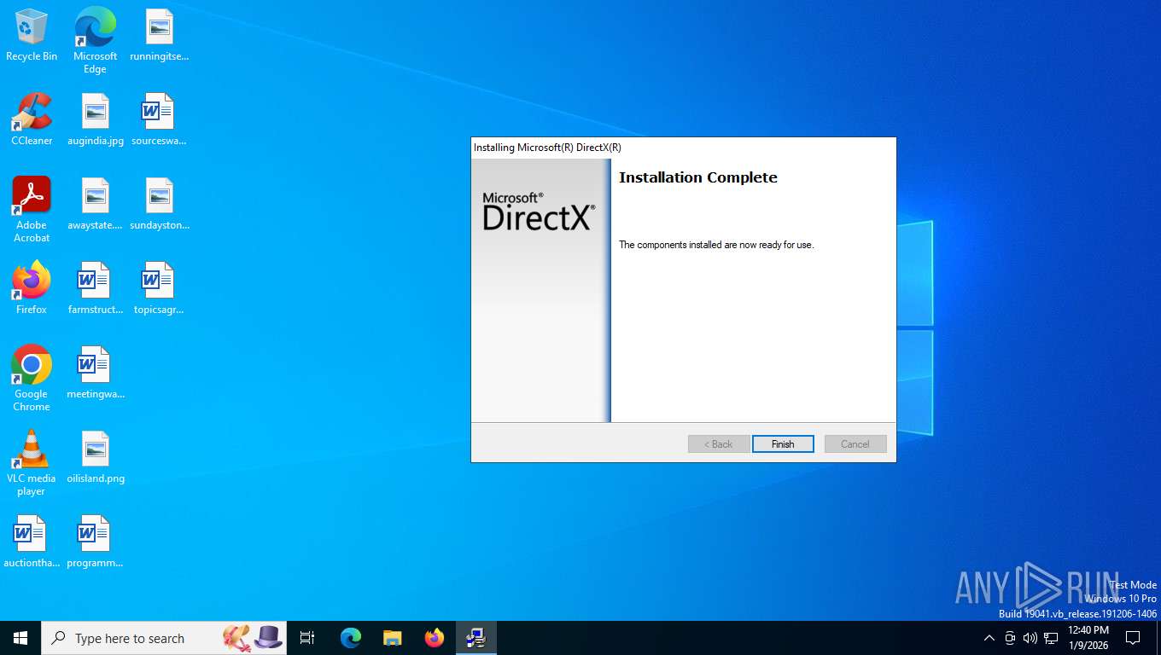Open the network status tray icon
Image resolution: width=1161 pixels, height=655 pixels.
pos(1051,638)
